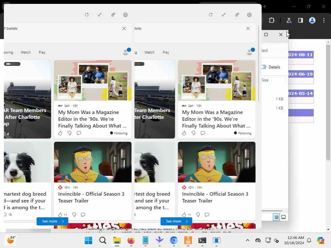Open profile notifications icon in left feed

pos(127,51)
